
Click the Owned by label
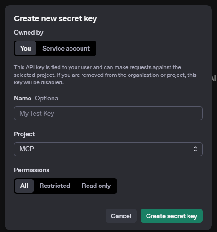pyautogui.click(x=29, y=33)
